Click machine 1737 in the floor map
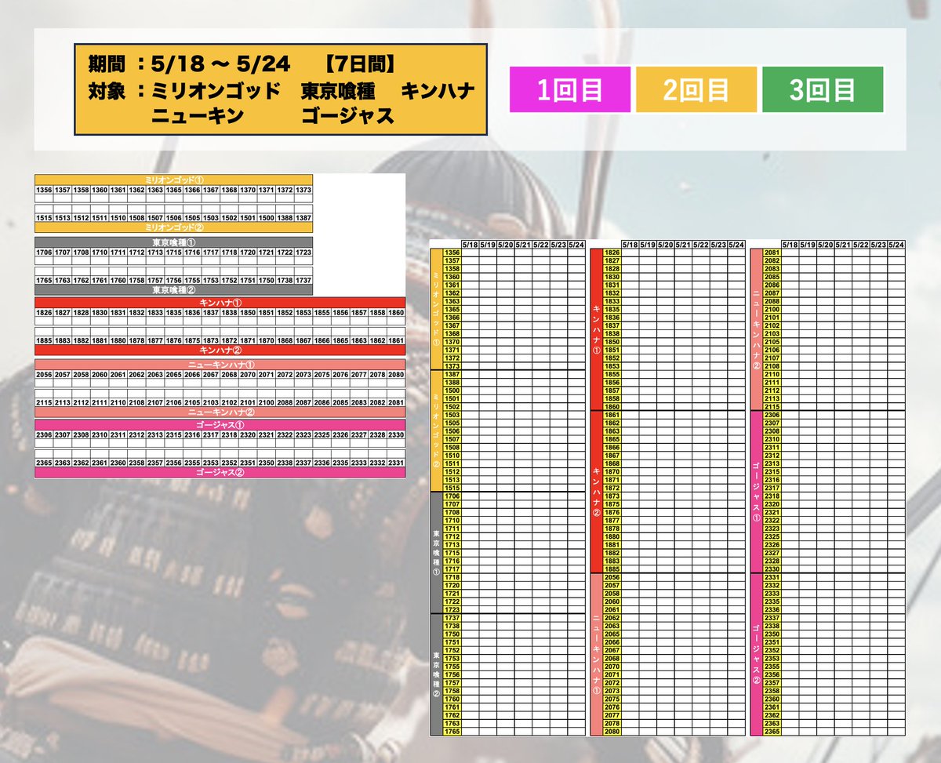Image resolution: width=941 pixels, height=763 pixels. point(303,280)
